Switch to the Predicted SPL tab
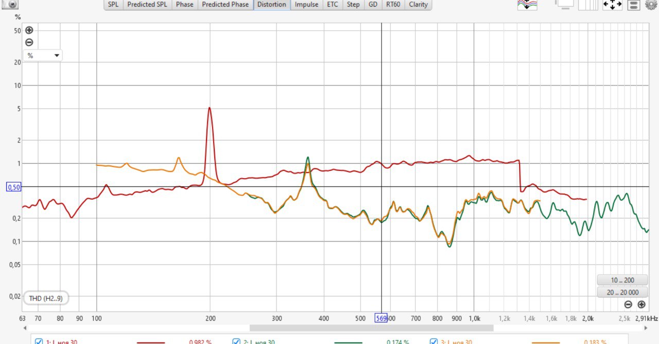 pyautogui.click(x=147, y=5)
